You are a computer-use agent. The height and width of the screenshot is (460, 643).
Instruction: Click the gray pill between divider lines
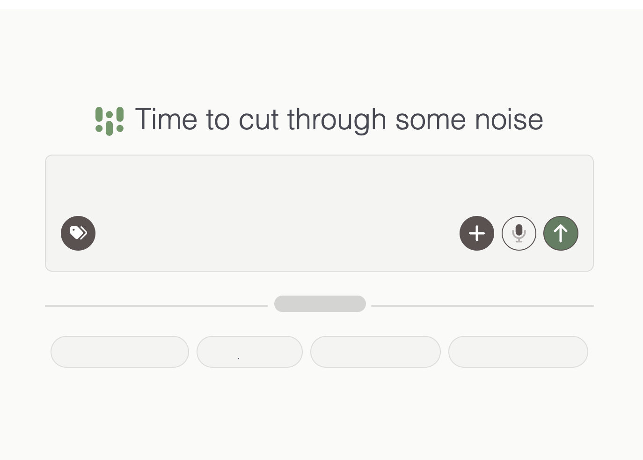tap(320, 304)
